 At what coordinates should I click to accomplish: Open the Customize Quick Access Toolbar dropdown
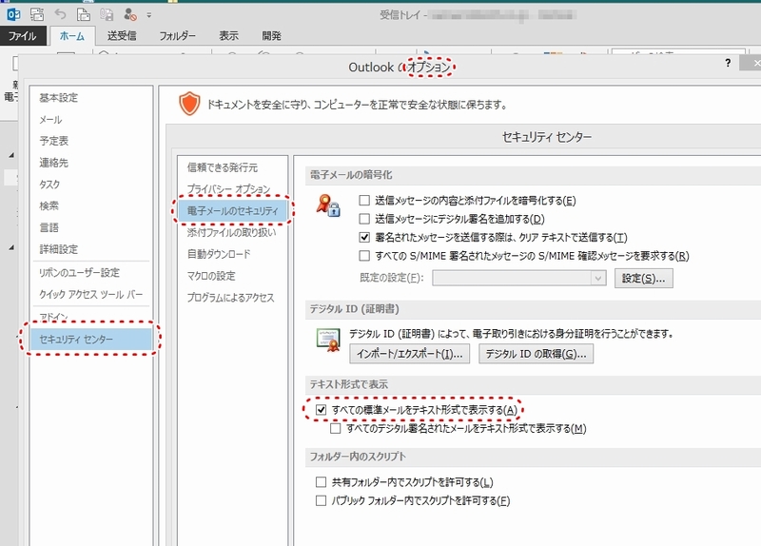coord(149,15)
